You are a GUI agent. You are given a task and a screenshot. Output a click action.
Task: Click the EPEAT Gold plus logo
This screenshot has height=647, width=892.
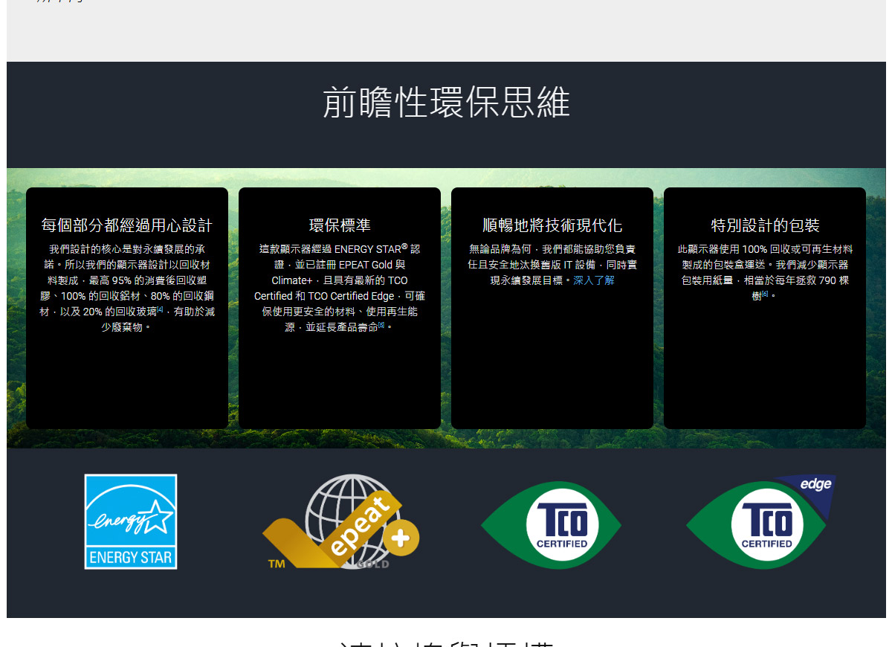tap(341, 522)
